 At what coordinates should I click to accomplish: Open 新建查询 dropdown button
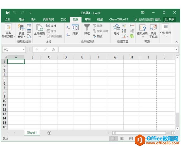pyautogui.click(x=21, y=31)
